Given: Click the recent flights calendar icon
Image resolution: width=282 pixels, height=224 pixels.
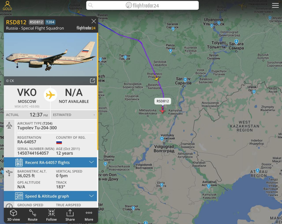Looking at the screenshot, I should (19, 162).
